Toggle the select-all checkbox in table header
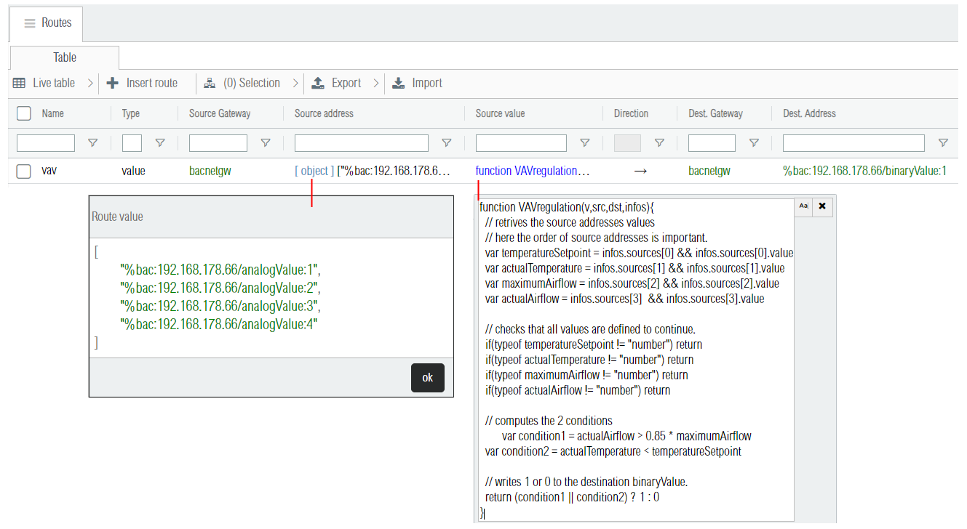The image size is (967, 529). coord(23,113)
